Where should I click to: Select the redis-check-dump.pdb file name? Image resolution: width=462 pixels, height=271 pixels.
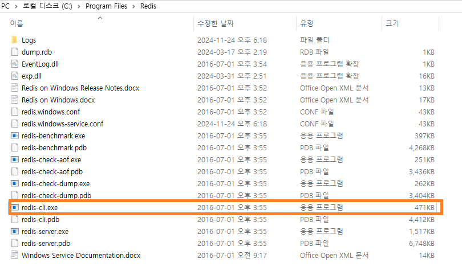(x=56, y=196)
